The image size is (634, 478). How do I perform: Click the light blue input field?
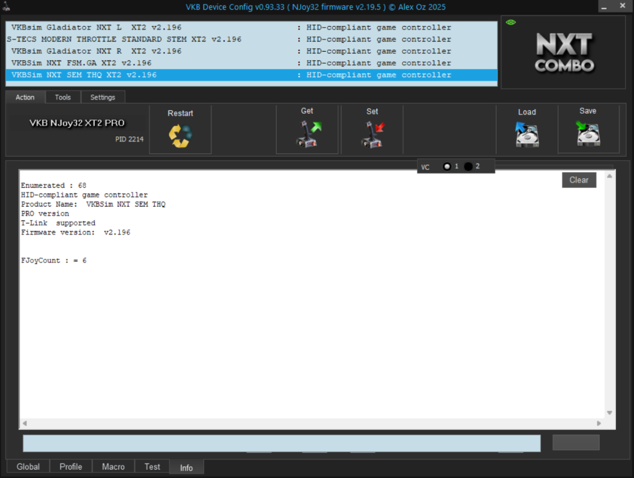[x=281, y=443]
